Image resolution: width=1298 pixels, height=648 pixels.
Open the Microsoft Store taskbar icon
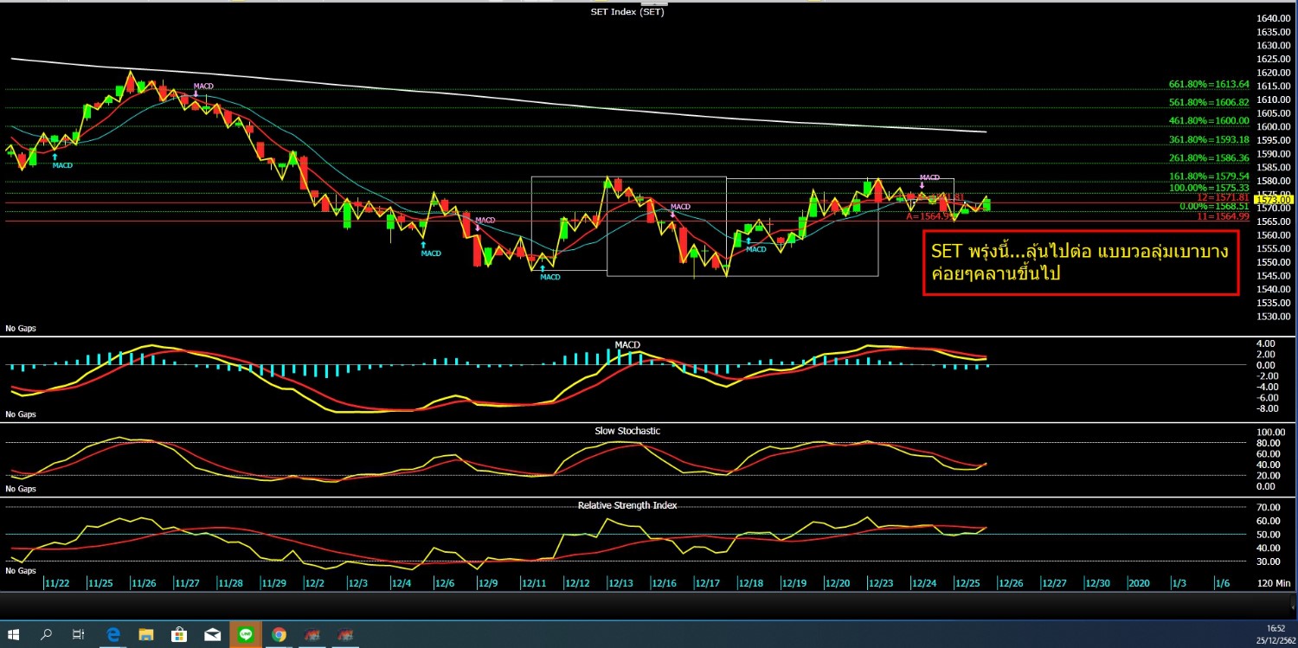tap(179, 634)
